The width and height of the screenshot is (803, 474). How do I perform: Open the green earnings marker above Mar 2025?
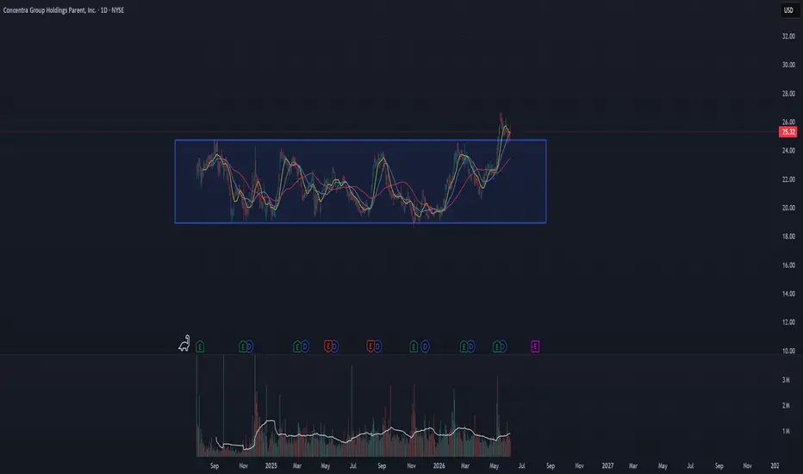tap(297, 347)
